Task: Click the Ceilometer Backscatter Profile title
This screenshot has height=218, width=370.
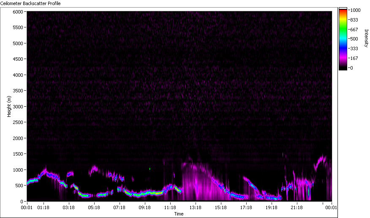Action: [30, 3]
